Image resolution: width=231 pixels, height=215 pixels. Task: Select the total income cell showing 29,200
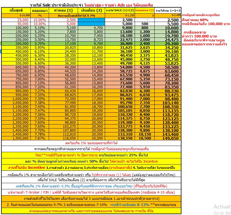click(168, 44)
